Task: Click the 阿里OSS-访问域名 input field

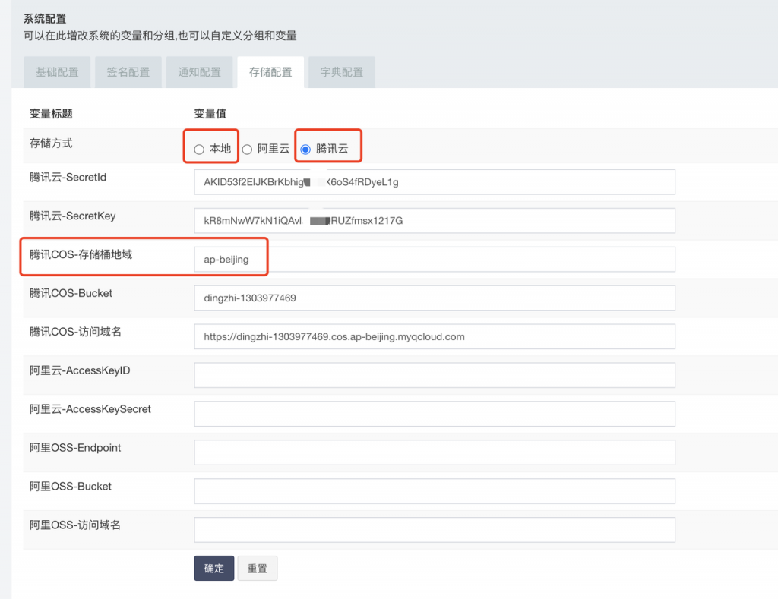Action: [435, 530]
